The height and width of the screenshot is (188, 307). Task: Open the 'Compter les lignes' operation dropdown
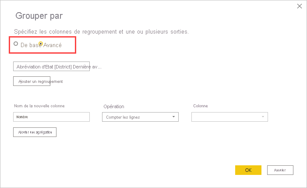[141, 117]
